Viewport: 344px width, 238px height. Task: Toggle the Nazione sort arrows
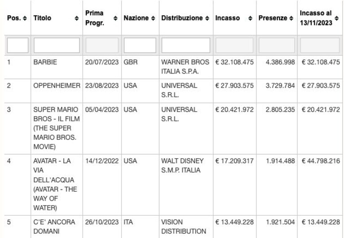(153, 18)
